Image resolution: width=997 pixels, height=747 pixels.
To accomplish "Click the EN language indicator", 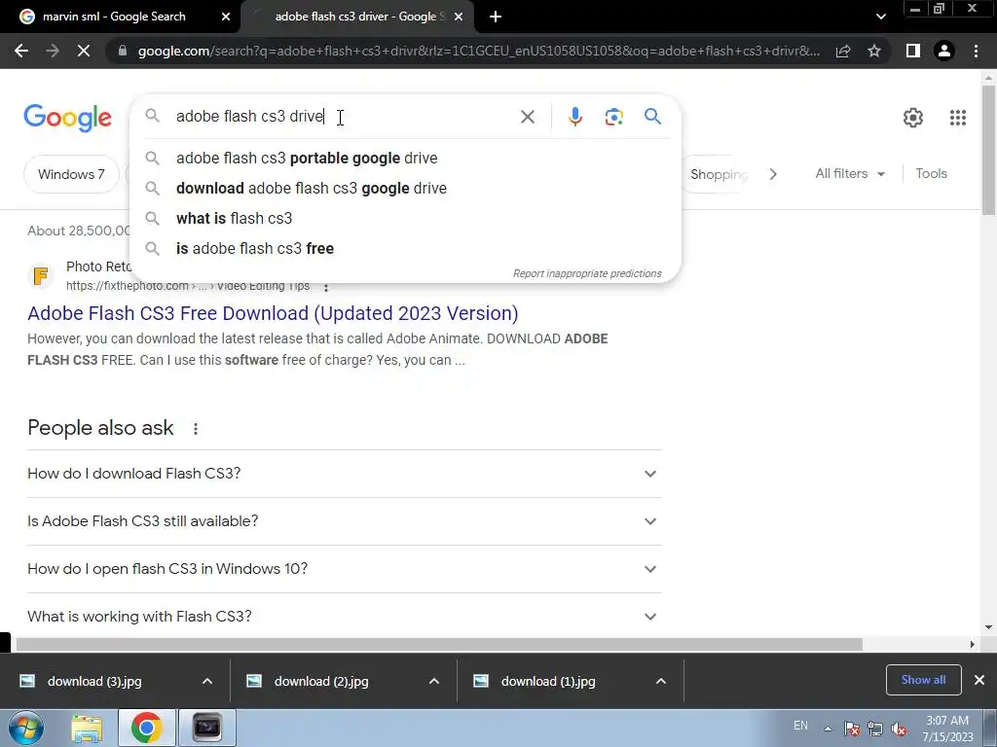I will click(x=800, y=726).
